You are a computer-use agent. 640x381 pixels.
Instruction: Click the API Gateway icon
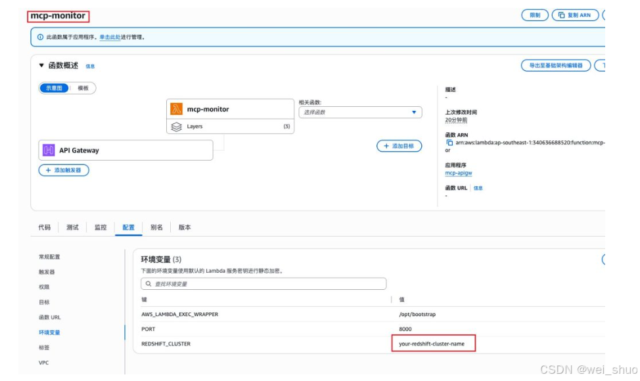pos(49,150)
